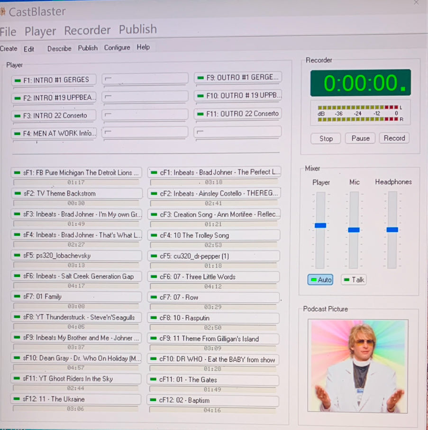Screen dimensions: 428x430
Task: Open the Configure menu
Action: [x=117, y=48]
